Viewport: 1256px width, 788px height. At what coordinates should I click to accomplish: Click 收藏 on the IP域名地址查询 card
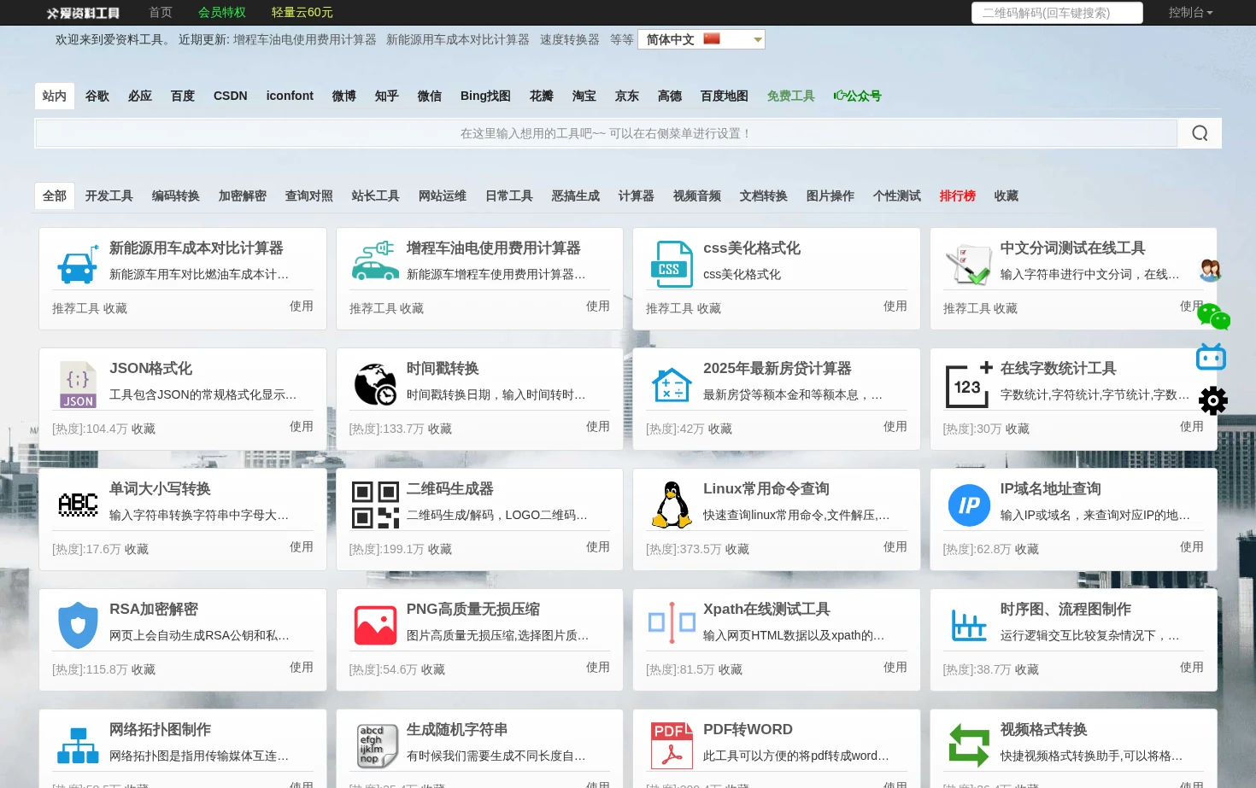1027,549
